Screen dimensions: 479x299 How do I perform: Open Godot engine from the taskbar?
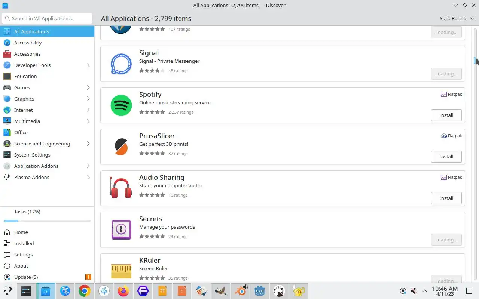coord(260,291)
